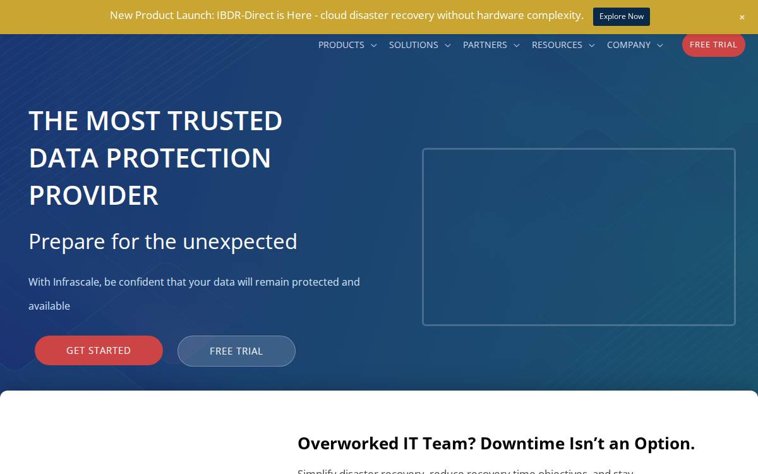Open the SOLUTIONS menu
The height and width of the screenshot is (474, 758).
414,45
